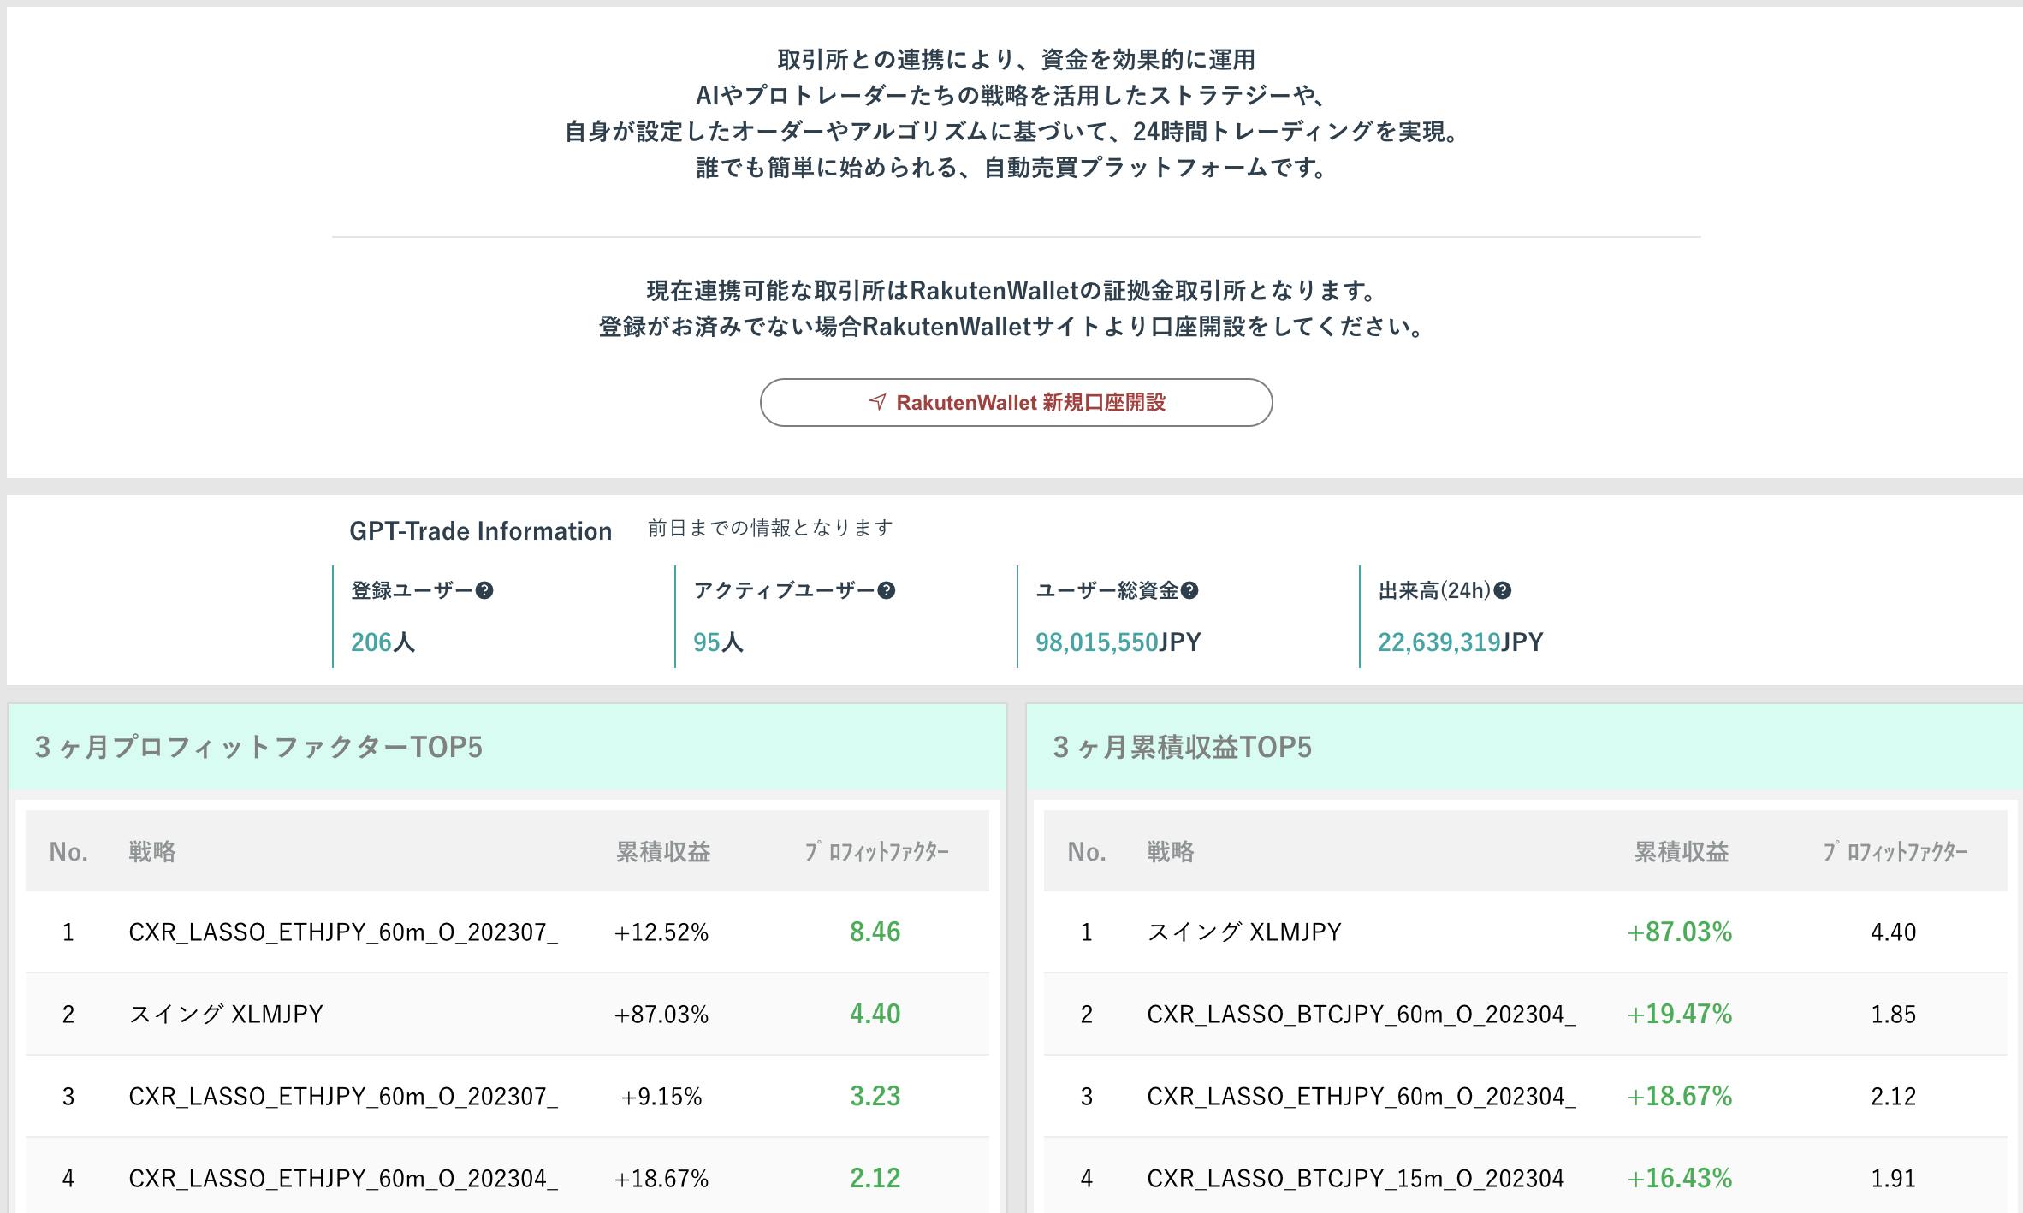Viewport: 2023px width, 1213px height.
Task: Click the green +87.03% return value
Action: click(1679, 932)
